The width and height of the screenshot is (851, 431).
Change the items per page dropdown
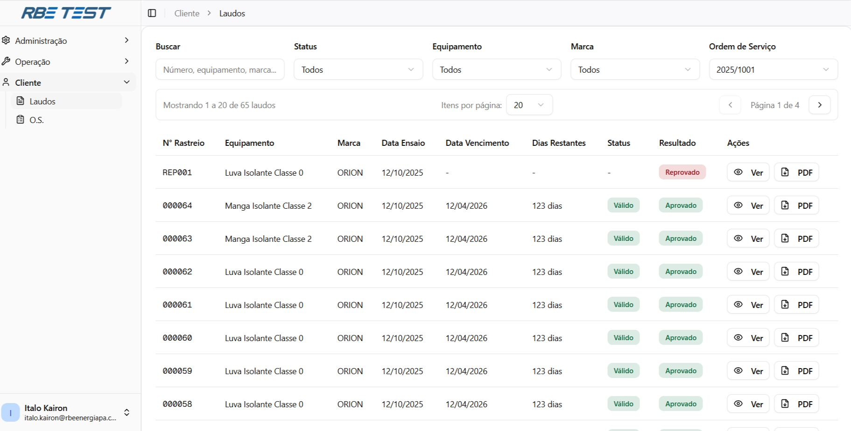[x=529, y=105]
